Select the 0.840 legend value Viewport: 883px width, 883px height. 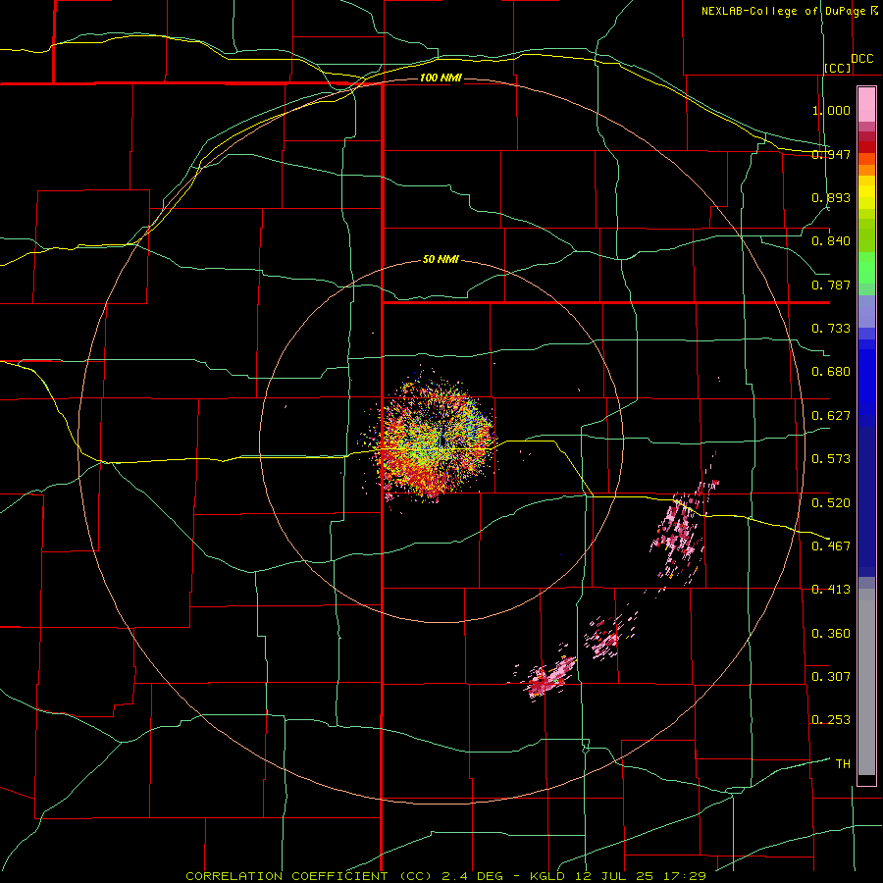click(831, 241)
